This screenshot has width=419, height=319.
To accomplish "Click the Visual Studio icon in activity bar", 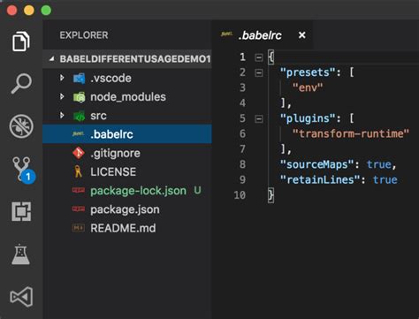I will pyautogui.click(x=21, y=297).
